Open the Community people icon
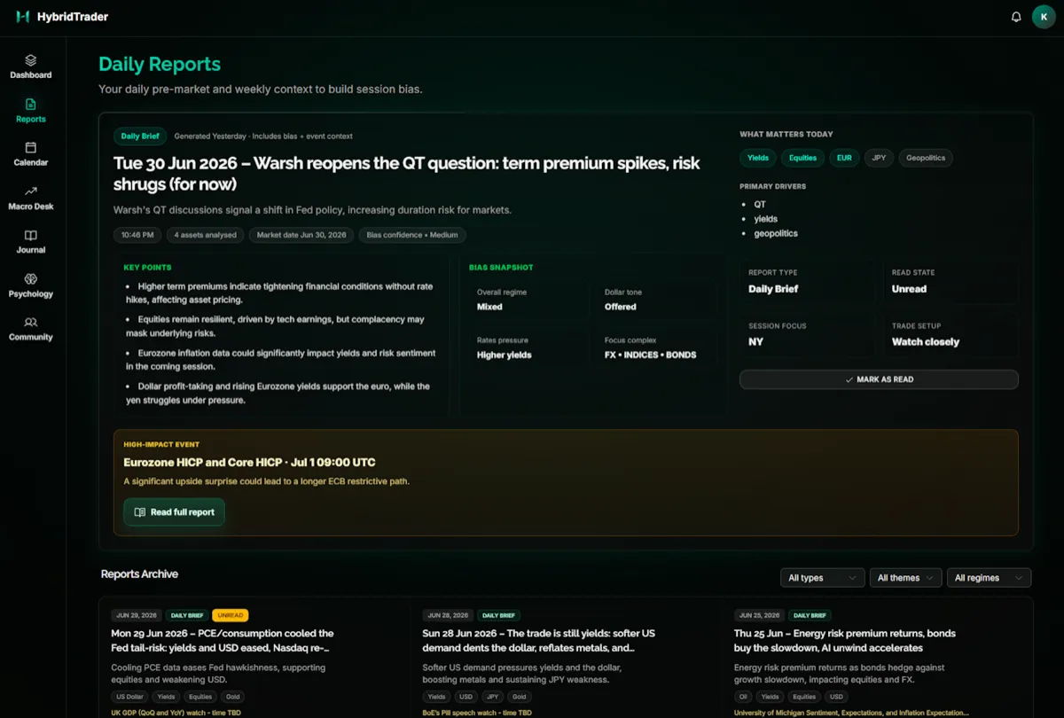The image size is (1064, 718). click(30, 322)
